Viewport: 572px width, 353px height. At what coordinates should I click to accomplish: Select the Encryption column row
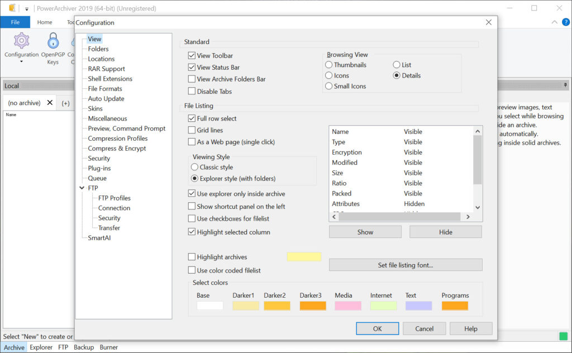tap(401, 152)
